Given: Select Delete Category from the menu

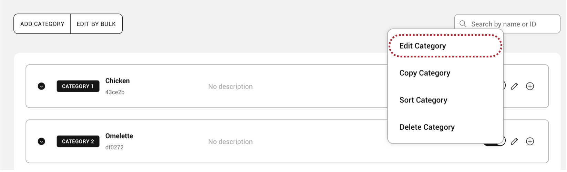Looking at the screenshot, I should (427, 127).
